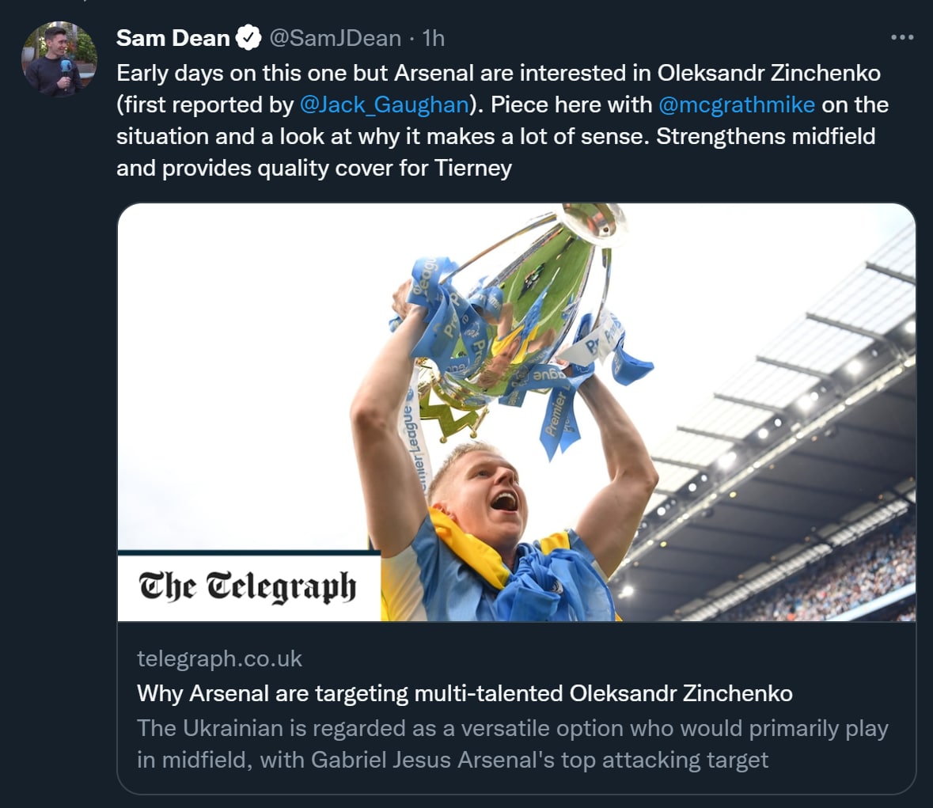Viewport: 933px width, 808px height.
Task: Click the verified badge beside Sam Dean
Action: [249, 38]
